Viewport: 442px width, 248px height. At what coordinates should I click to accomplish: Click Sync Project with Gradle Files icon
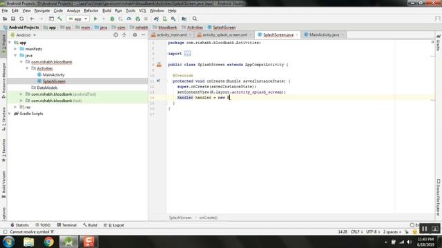(x=156, y=19)
